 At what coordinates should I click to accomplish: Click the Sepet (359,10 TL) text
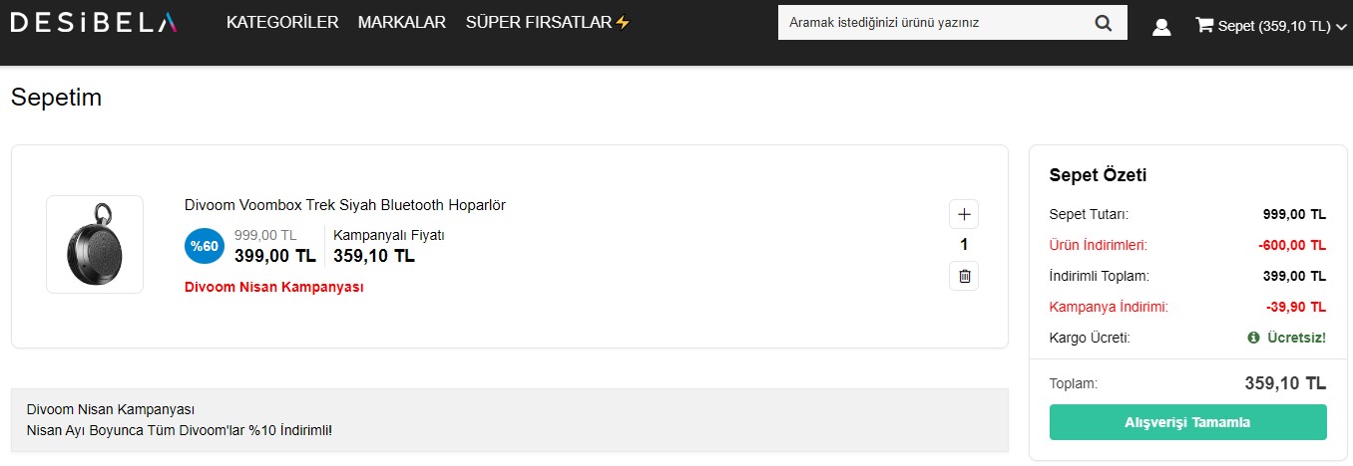[1274, 27]
